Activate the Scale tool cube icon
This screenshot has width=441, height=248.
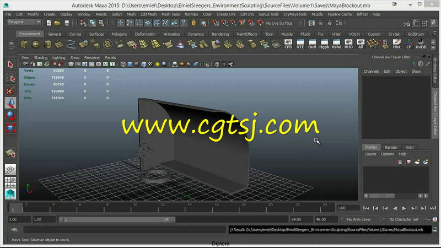pyautogui.click(x=10, y=128)
